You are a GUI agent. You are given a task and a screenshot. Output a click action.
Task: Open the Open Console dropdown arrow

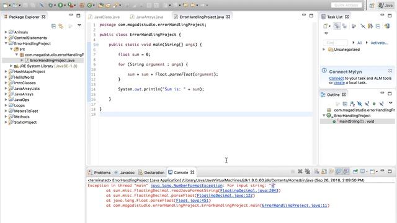pyautogui.click(x=377, y=172)
